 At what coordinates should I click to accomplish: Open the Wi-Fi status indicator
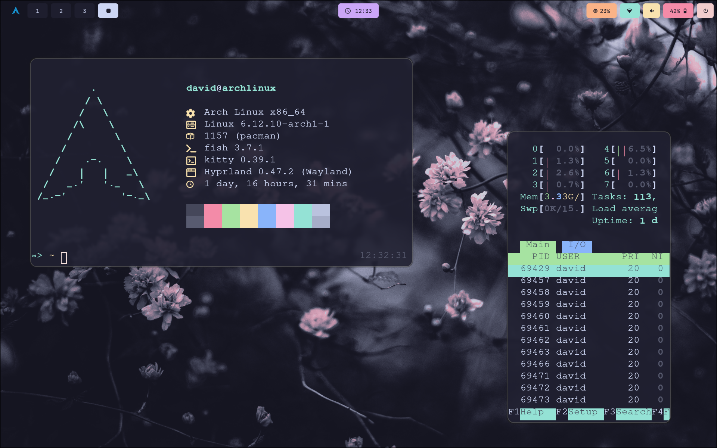click(630, 10)
